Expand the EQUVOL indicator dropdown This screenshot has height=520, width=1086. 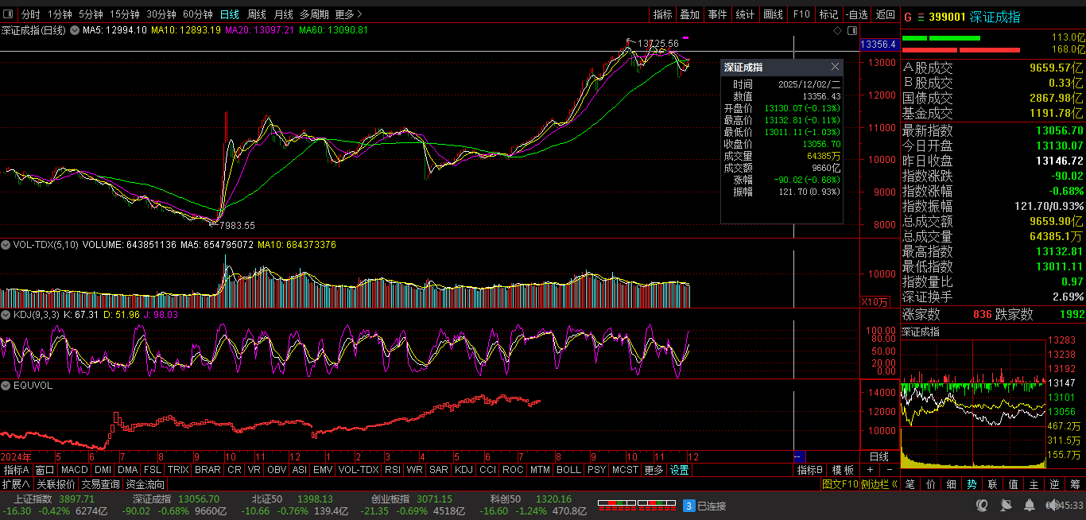tap(6, 385)
